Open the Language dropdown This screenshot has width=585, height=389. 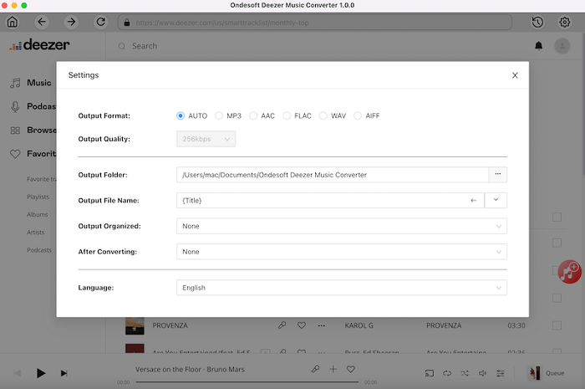(341, 288)
